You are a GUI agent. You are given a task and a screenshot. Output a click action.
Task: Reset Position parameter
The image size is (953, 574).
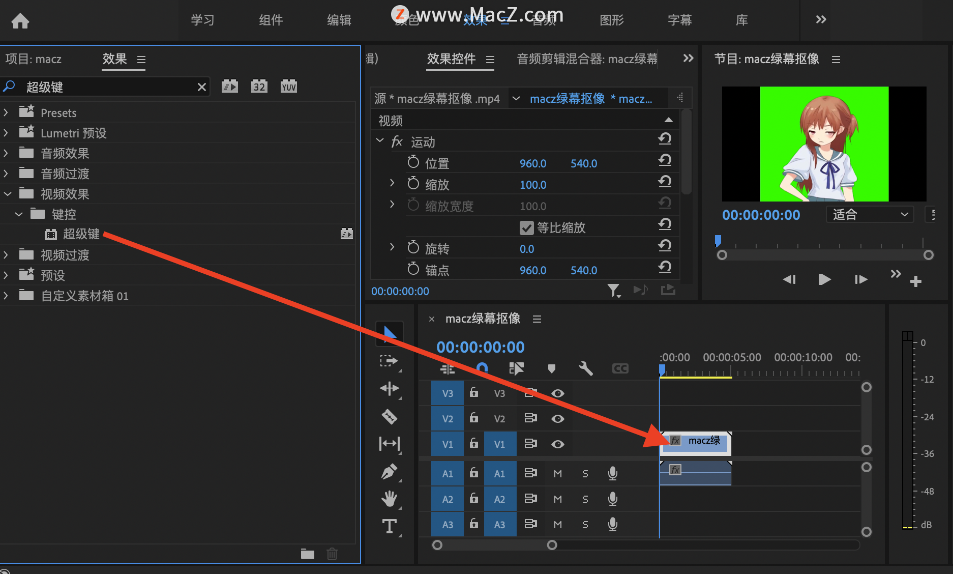tap(665, 160)
